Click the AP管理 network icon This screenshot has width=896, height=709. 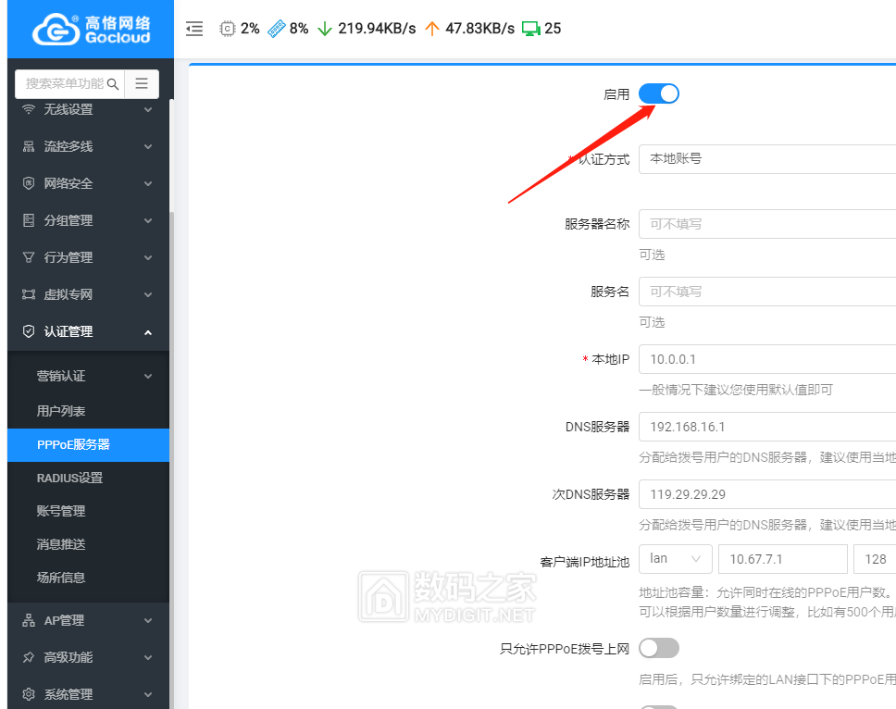tap(29, 620)
